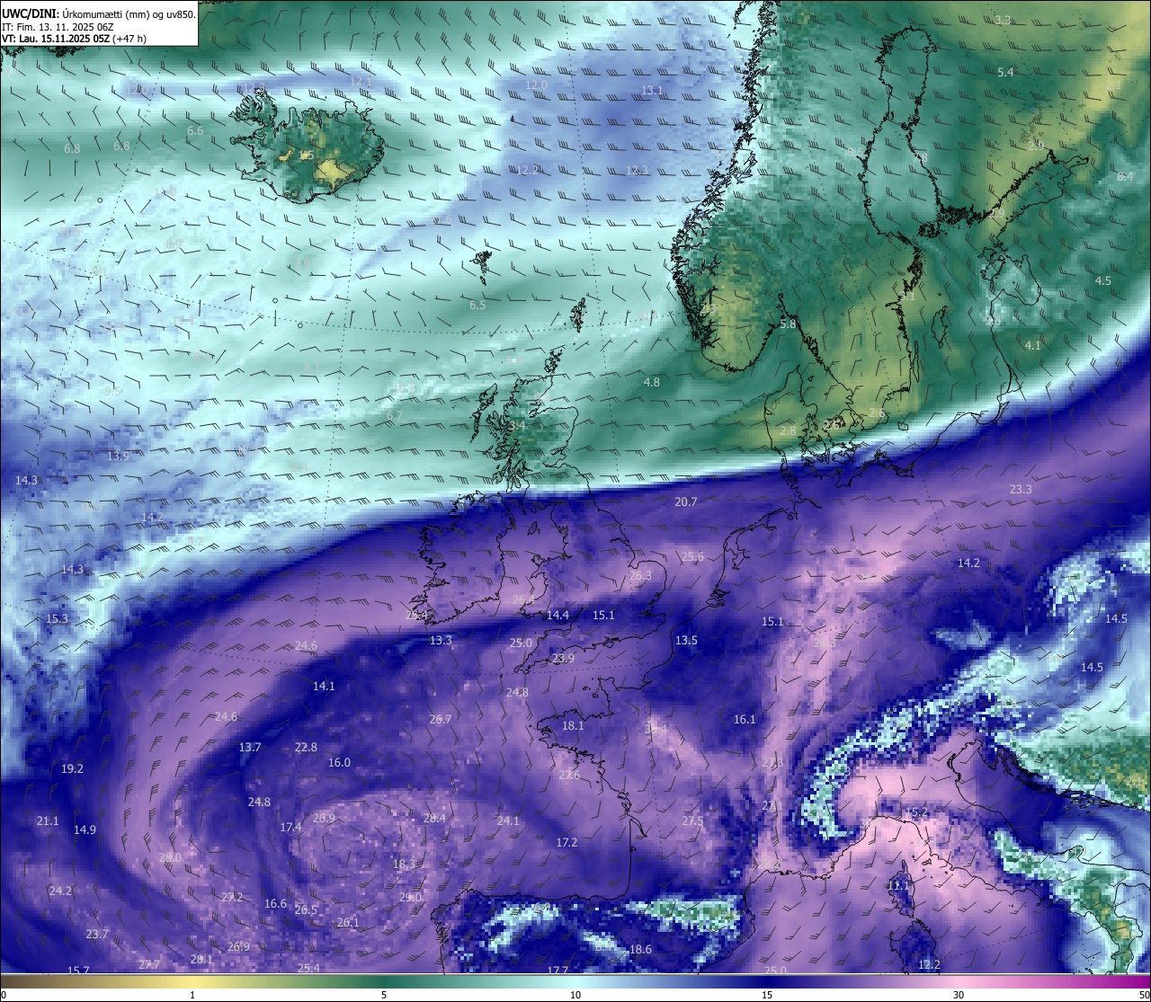Click the 15.2 value on the map
Viewport: 1151px width, 1002px height.
(x=916, y=811)
